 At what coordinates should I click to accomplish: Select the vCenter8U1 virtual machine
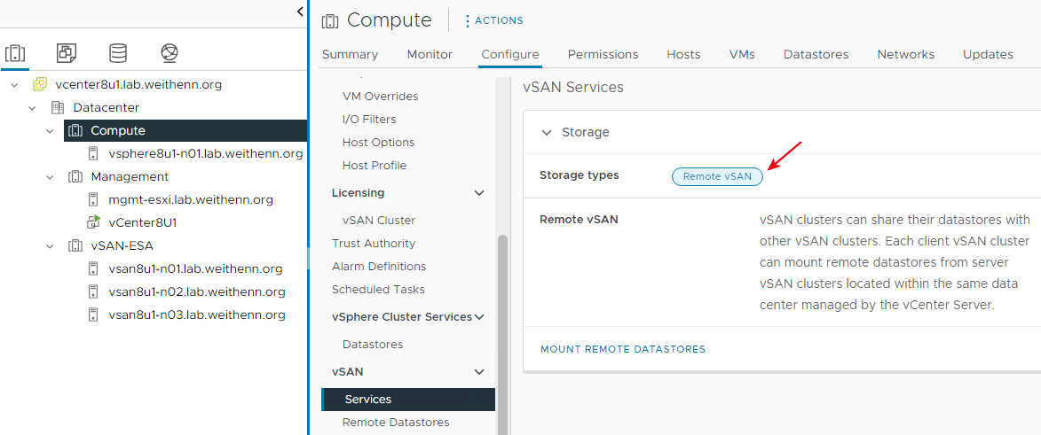point(143,222)
